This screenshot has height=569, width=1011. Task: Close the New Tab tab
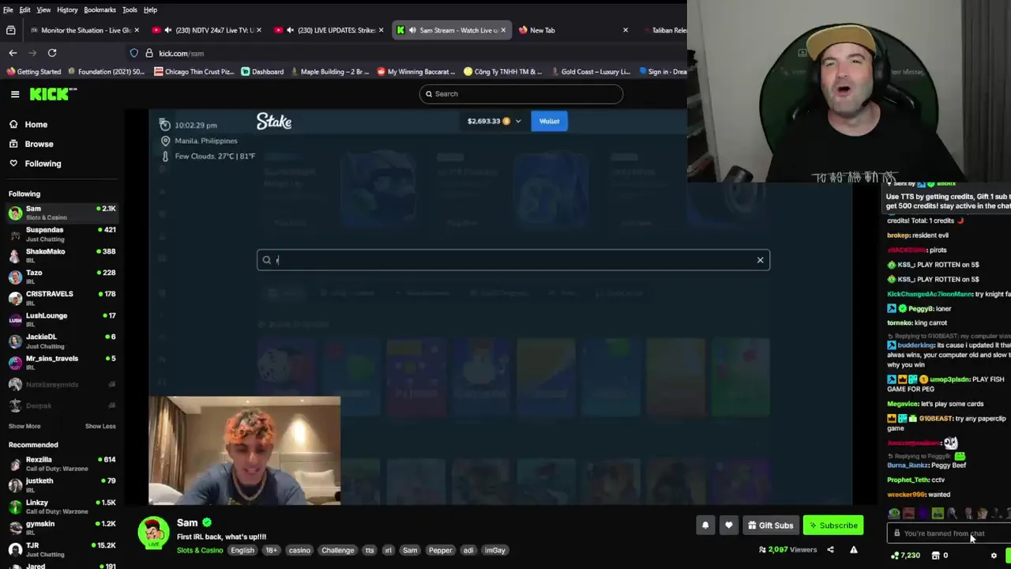[x=626, y=30]
